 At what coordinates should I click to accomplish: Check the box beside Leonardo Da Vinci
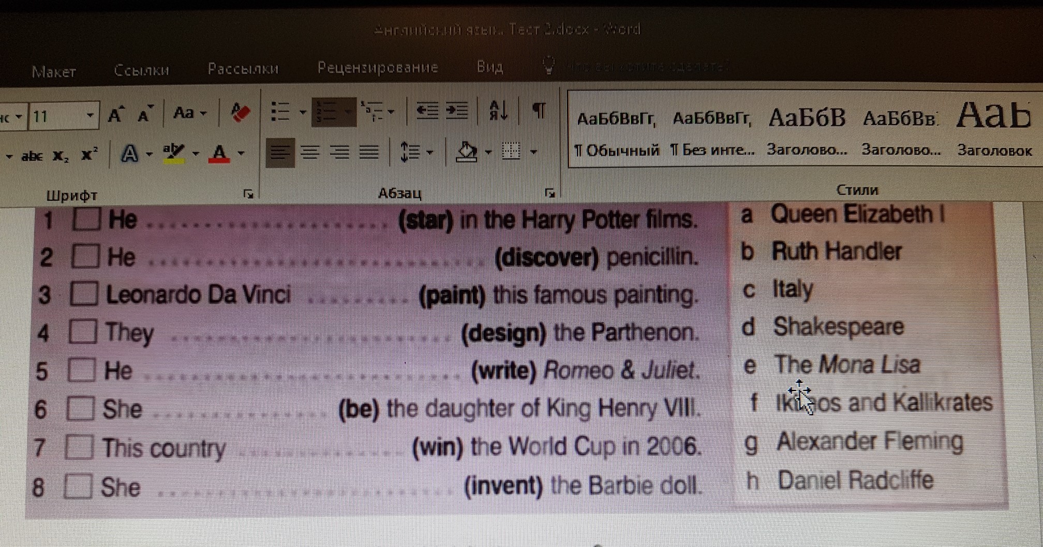click(84, 294)
